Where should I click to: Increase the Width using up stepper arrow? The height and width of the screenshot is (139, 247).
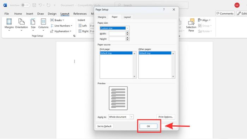click(127, 32)
